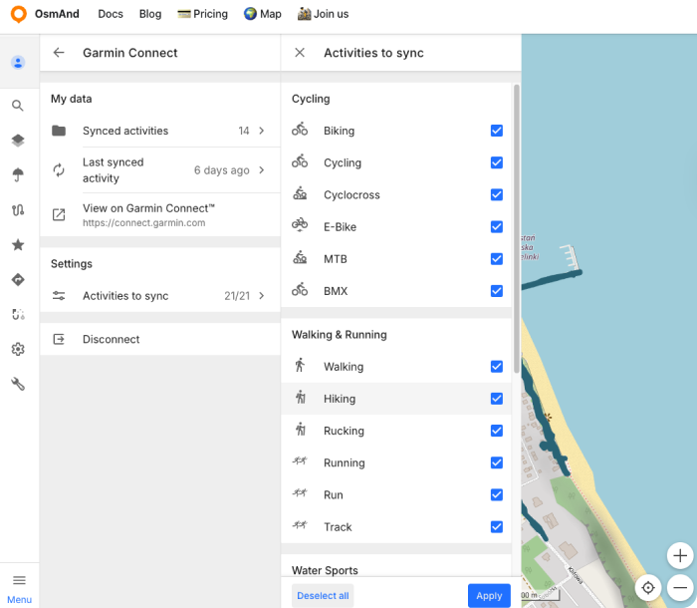Close the Activities to sync panel
697x608 pixels.
pyautogui.click(x=300, y=53)
